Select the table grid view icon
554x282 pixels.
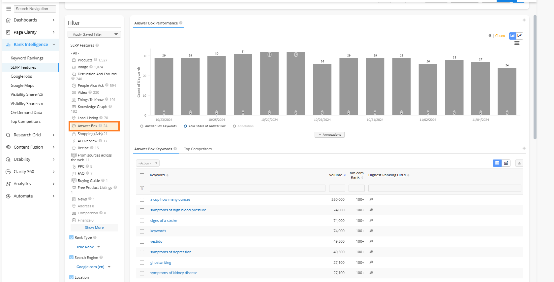(x=497, y=163)
